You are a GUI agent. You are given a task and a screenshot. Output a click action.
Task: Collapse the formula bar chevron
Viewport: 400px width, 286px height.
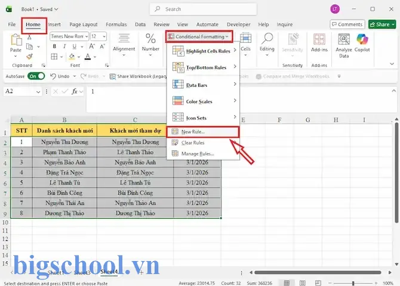tap(394, 91)
